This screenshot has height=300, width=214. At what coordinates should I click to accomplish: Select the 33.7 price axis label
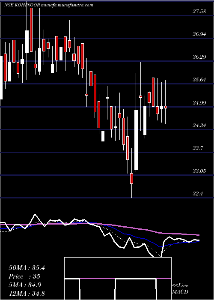pos(198,148)
